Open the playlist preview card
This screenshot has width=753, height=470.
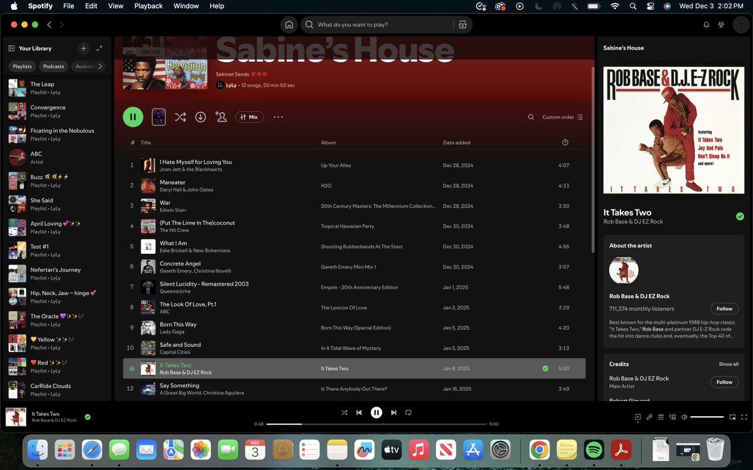pos(159,117)
